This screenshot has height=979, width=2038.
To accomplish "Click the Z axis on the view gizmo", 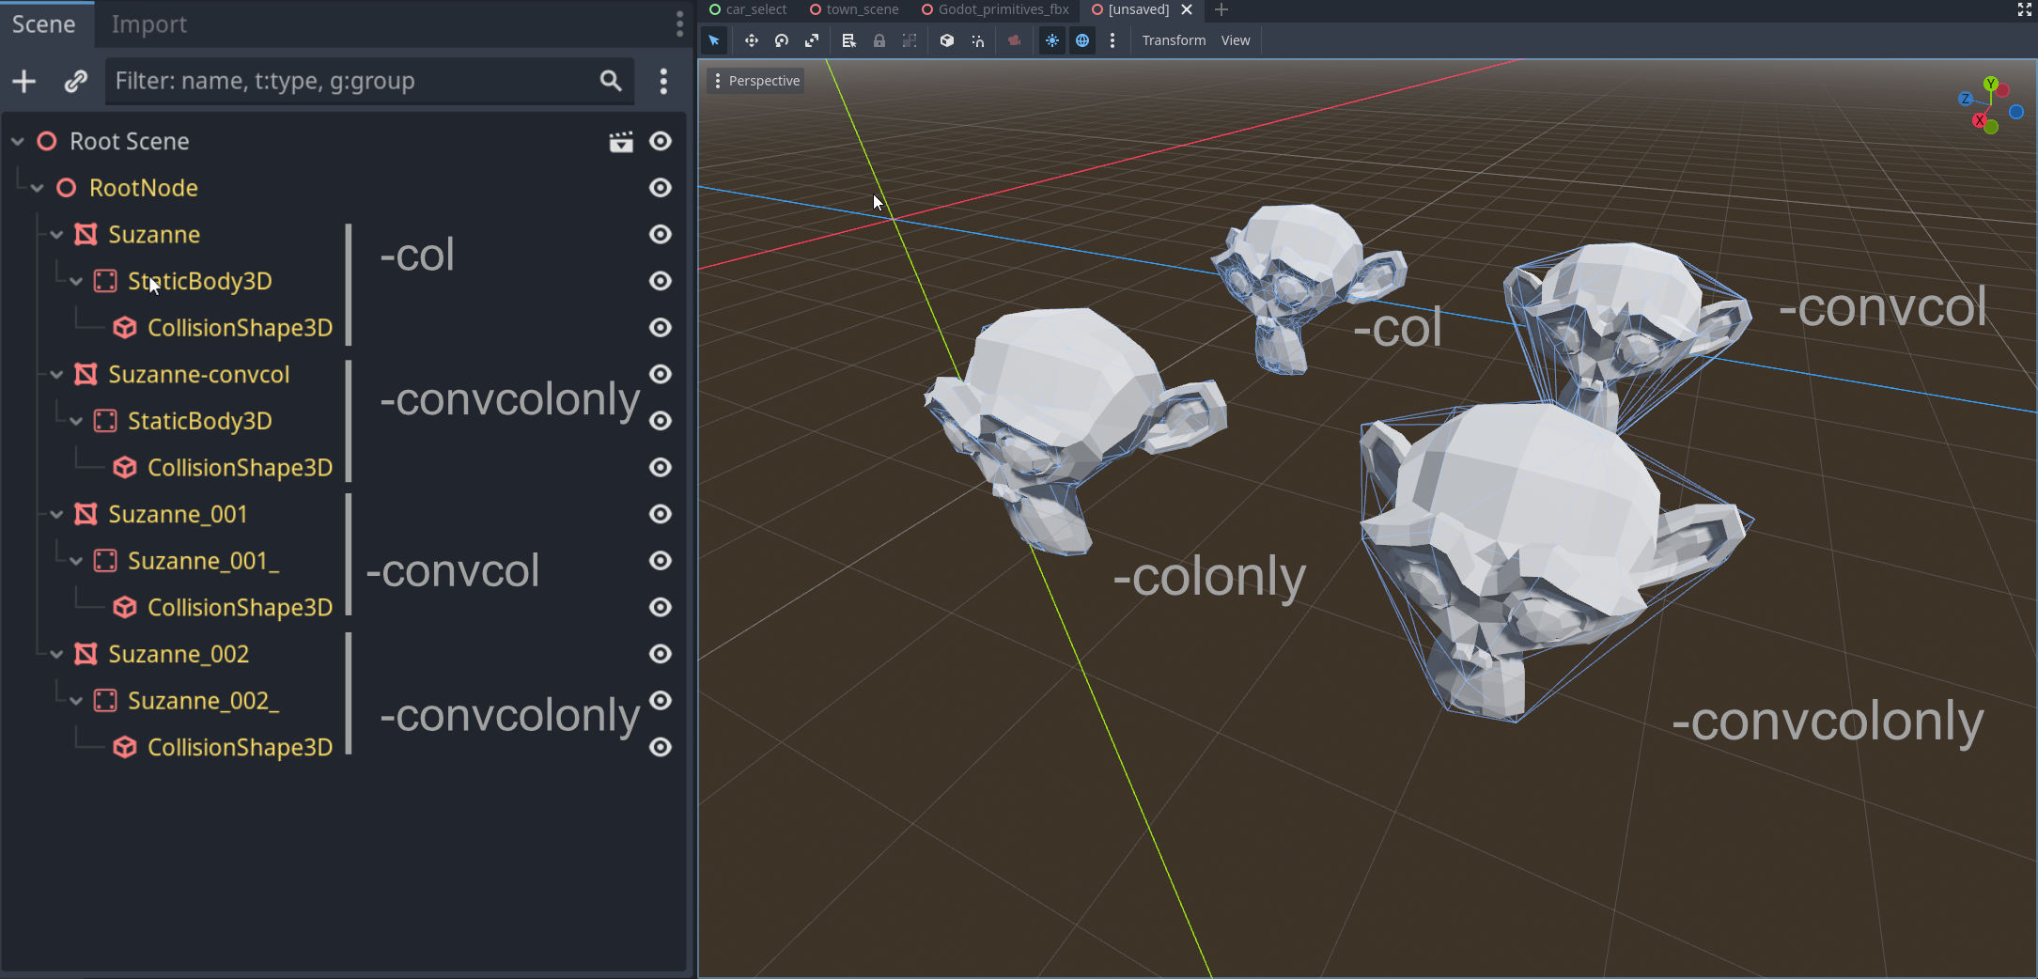I will point(1966,99).
